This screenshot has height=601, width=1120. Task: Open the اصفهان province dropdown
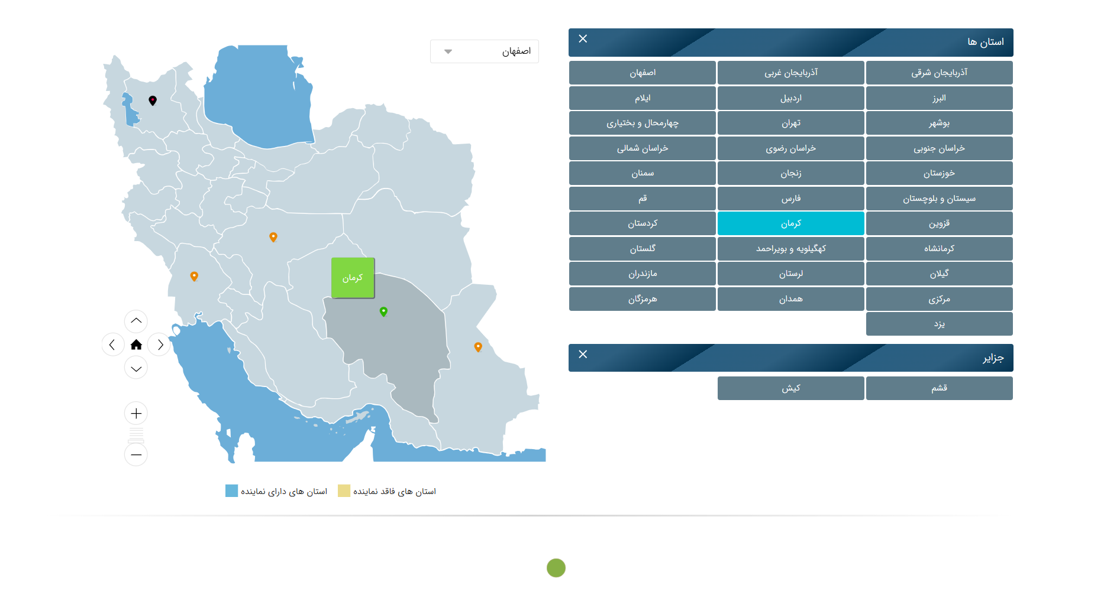[x=484, y=51]
